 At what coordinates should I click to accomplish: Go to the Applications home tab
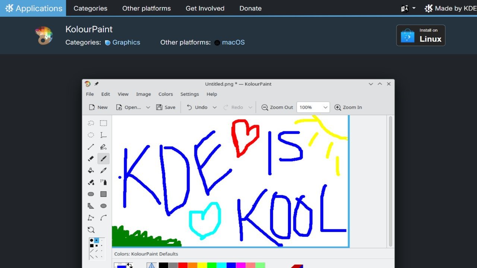[33, 8]
